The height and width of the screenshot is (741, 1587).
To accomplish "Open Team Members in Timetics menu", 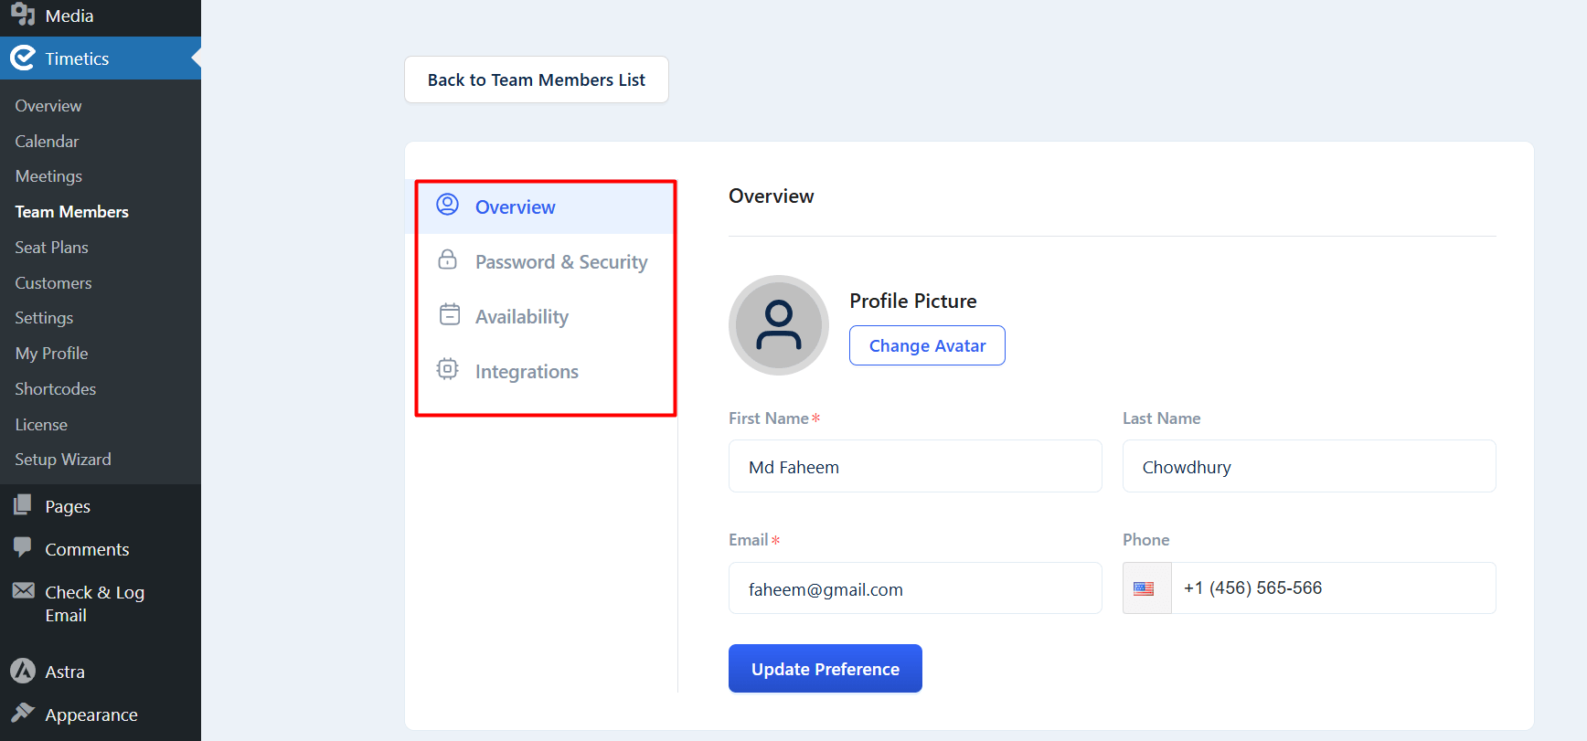I will point(71,212).
